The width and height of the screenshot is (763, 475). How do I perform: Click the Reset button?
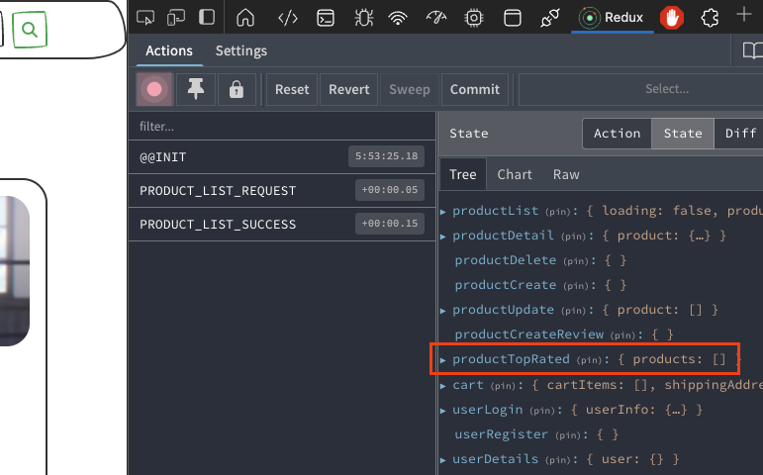pyautogui.click(x=292, y=89)
